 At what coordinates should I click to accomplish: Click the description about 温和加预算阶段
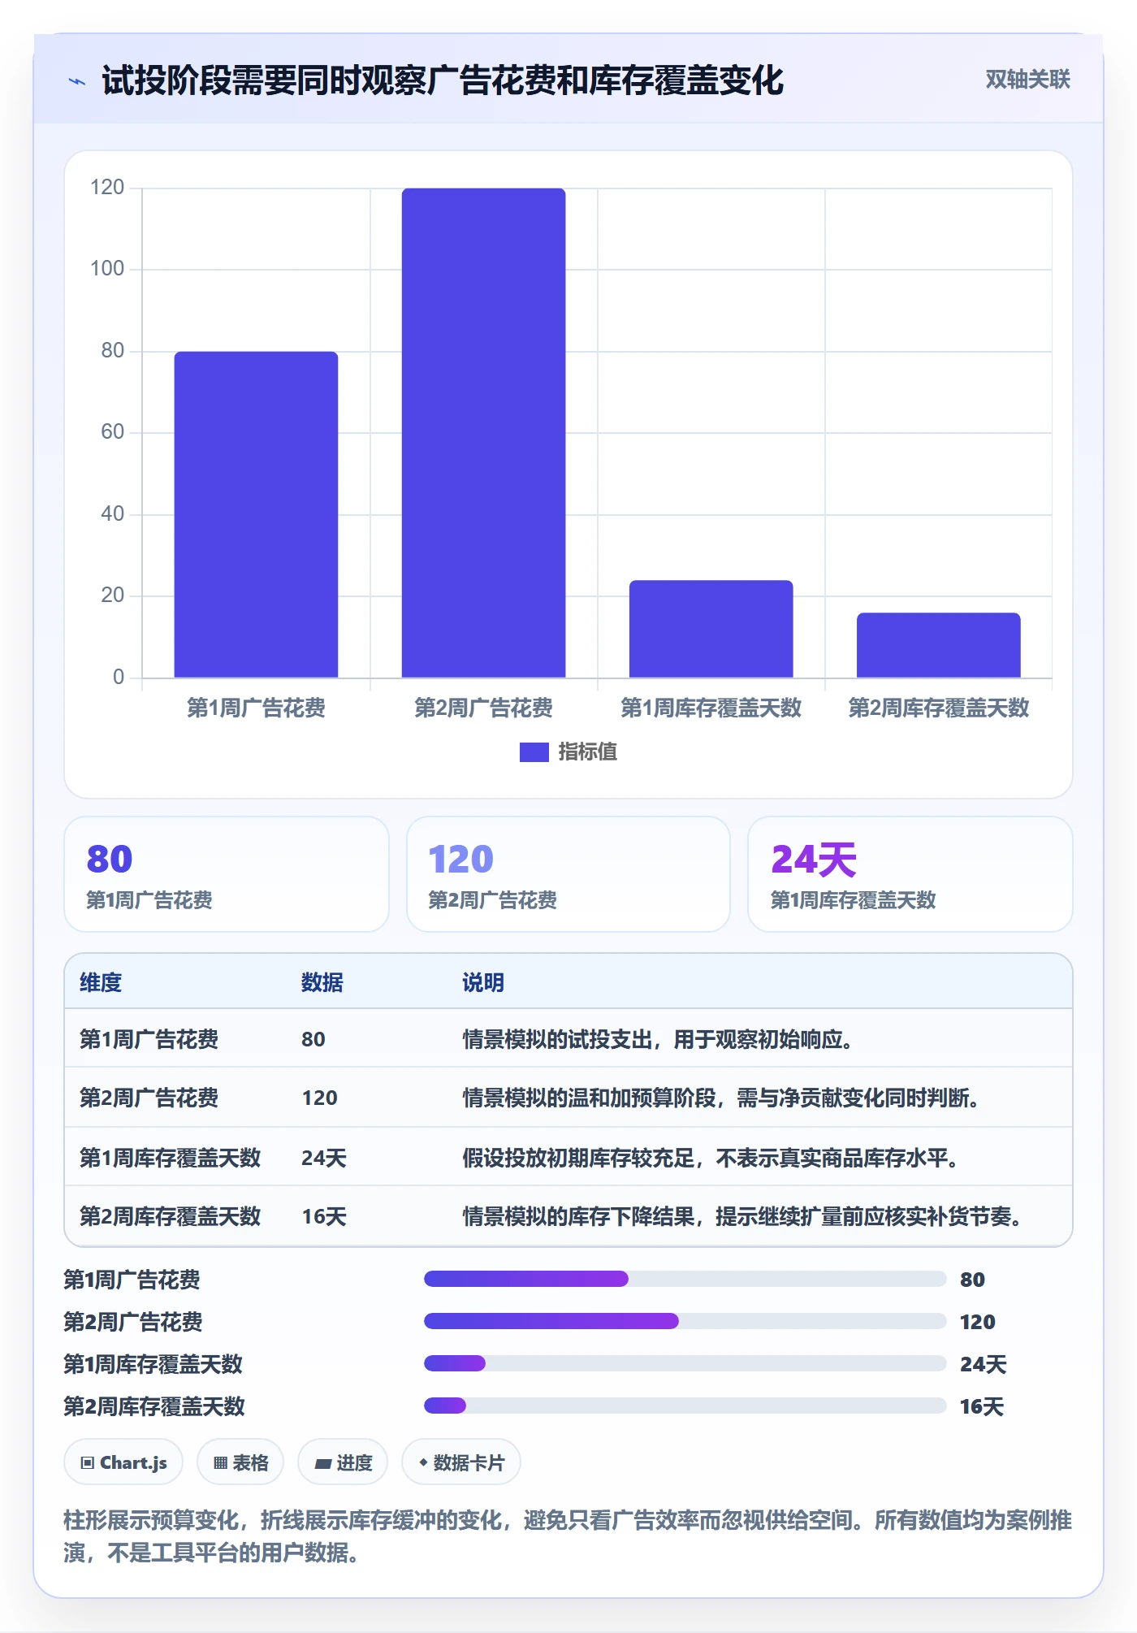point(721,1098)
